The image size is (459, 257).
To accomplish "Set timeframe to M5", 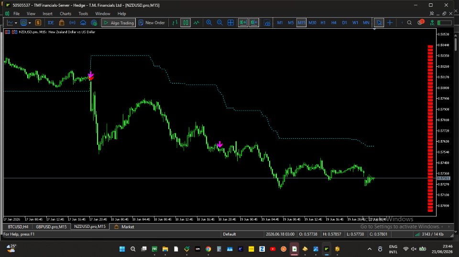I will click(x=291, y=22).
